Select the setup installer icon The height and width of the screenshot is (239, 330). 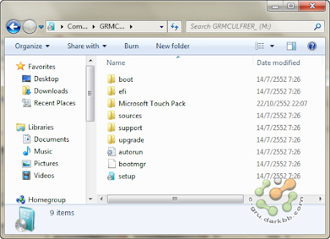pyautogui.click(x=111, y=176)
